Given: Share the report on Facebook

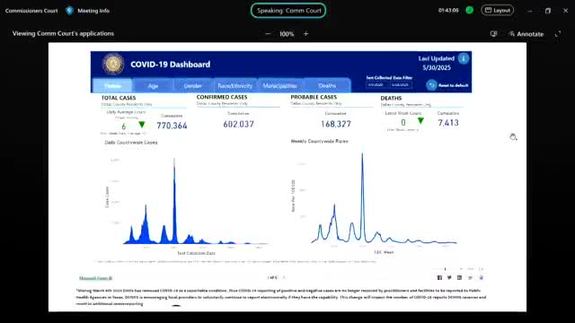Looking at the screenshot, I should pyautogui.click(x=439, y=277).
